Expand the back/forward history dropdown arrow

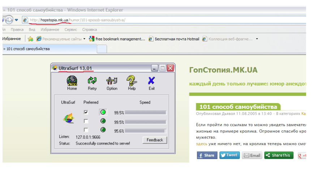pyautogui.click(x=17, y=20)
